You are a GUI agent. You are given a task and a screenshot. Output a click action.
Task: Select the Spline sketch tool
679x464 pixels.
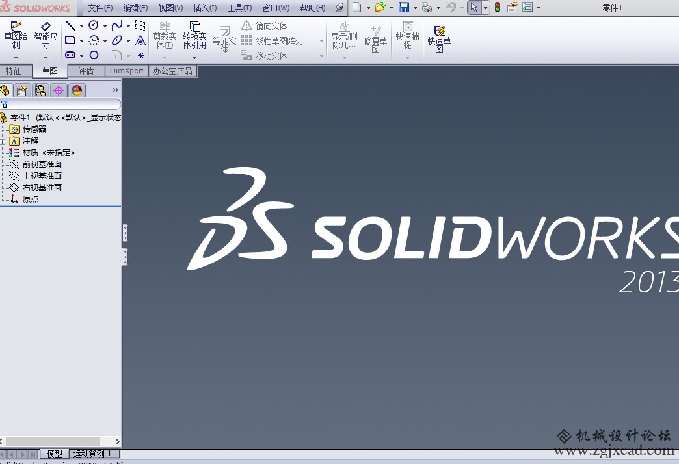click(117, 25)
